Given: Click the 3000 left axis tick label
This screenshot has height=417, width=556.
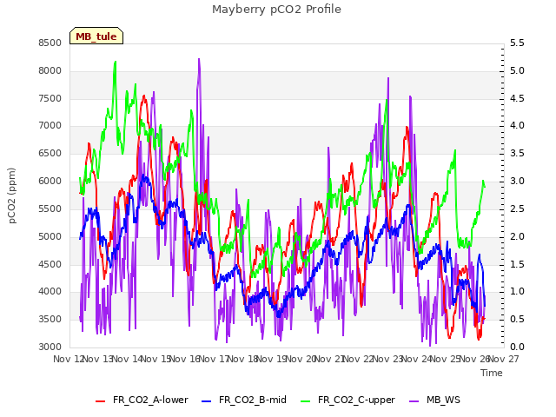Looking at the screenshot, I should (50, 347).
